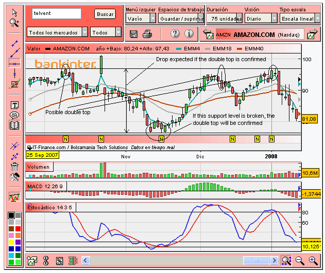Screen dimensions: 325x273
Task: Click the N news marker inside the drawn ellipse
Action: pyautogui.click(x=161, y=139)
